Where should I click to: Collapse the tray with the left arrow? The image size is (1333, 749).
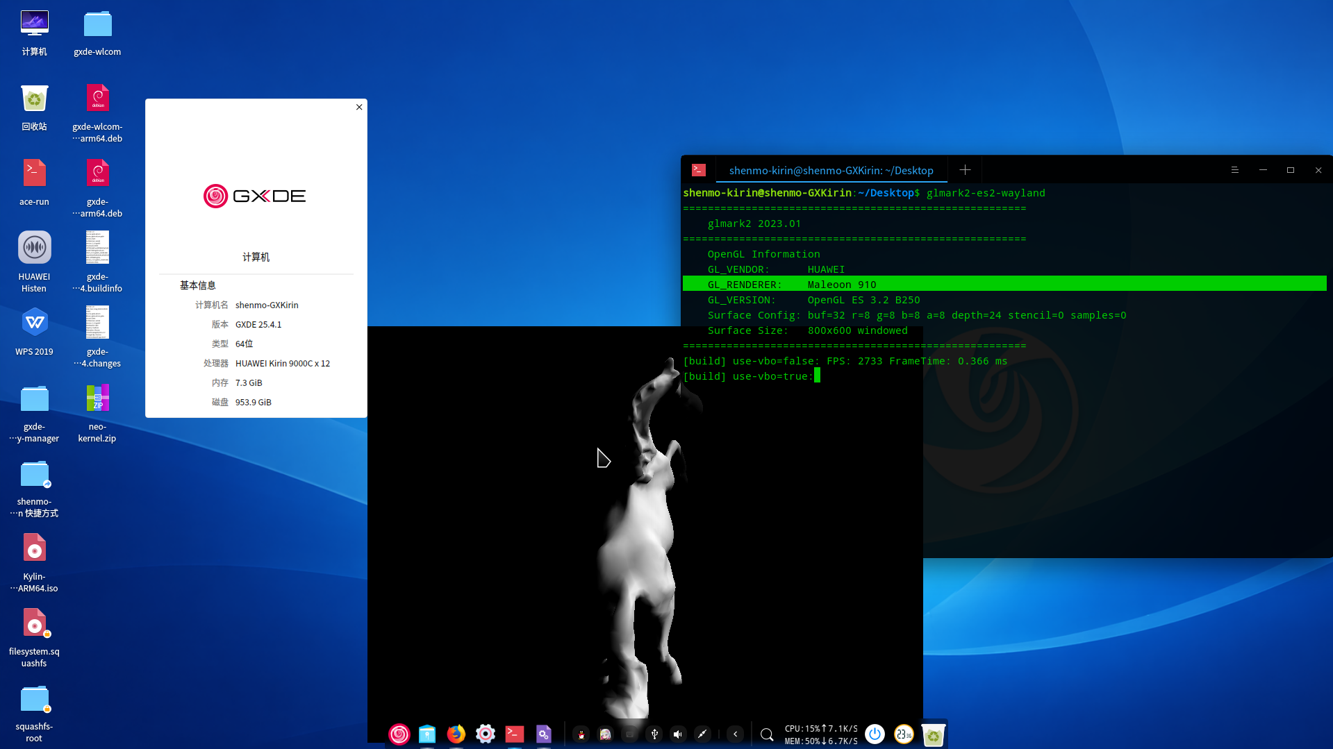(736, 734)
